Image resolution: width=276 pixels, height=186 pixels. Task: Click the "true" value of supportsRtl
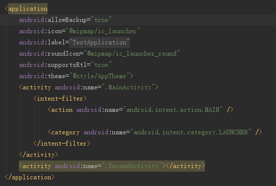[101, 65]
